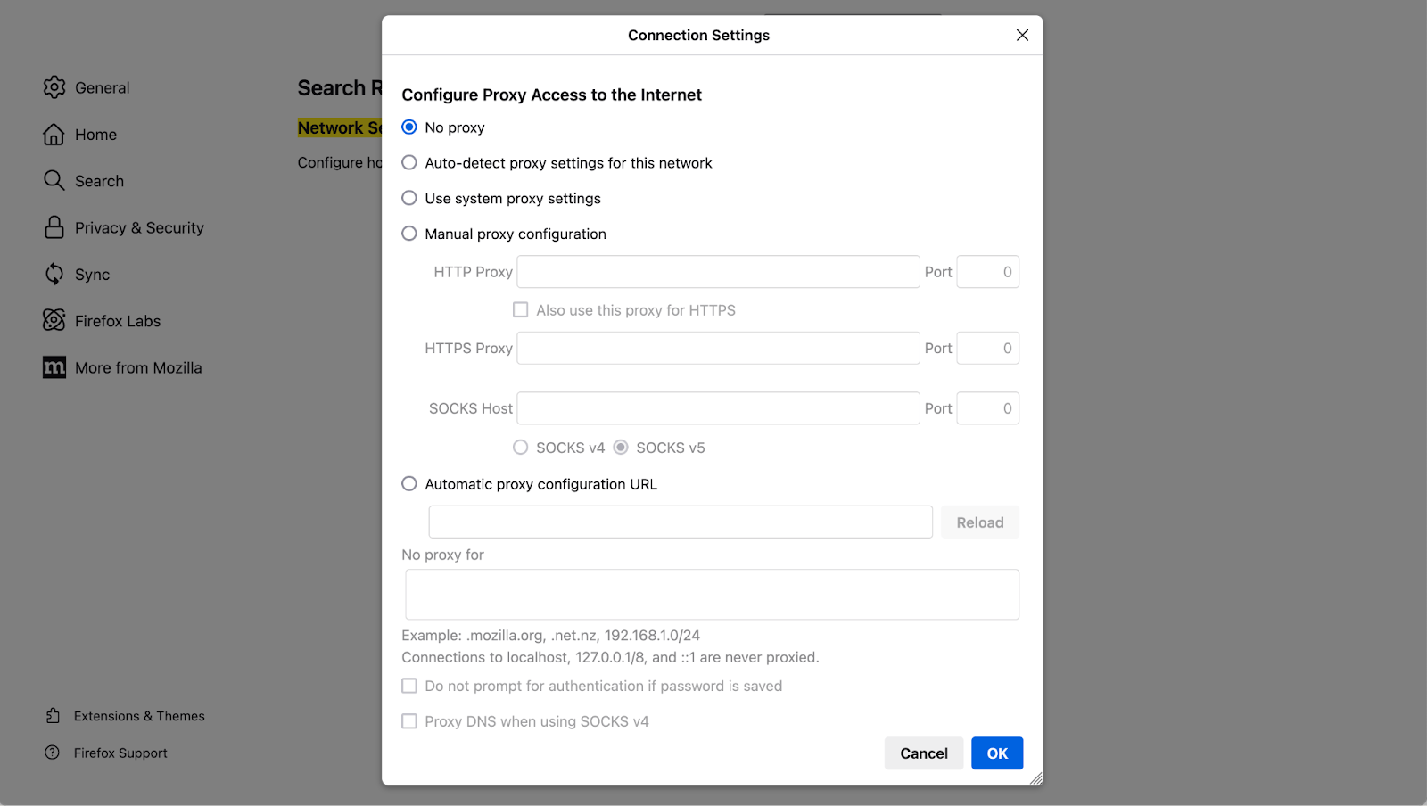The image size is (1427, 806).
Task: Click the Firefox Support help icon
Action: pyautogui.click(x=53, y=753)
